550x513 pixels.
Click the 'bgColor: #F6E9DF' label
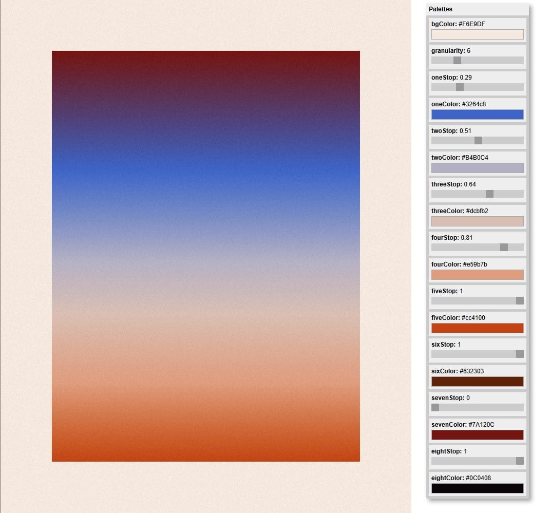tap(458, 24)
